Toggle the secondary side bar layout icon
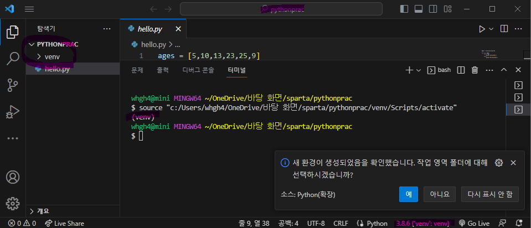The height and width of the screenshot is (228, 531). click(x=433, y=9)
